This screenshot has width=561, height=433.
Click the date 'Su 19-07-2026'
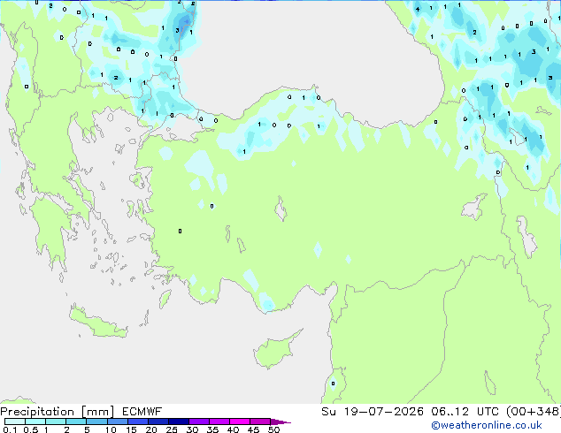click(x=373, y=412)
